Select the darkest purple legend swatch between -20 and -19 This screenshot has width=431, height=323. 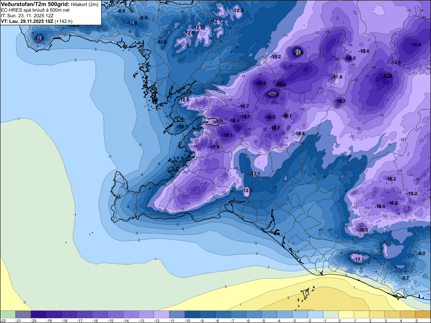coord(38,314)
